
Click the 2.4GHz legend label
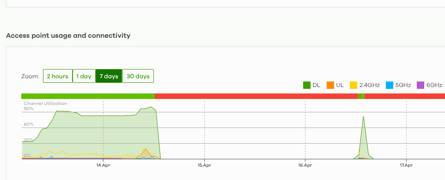[x=370, y=85]
